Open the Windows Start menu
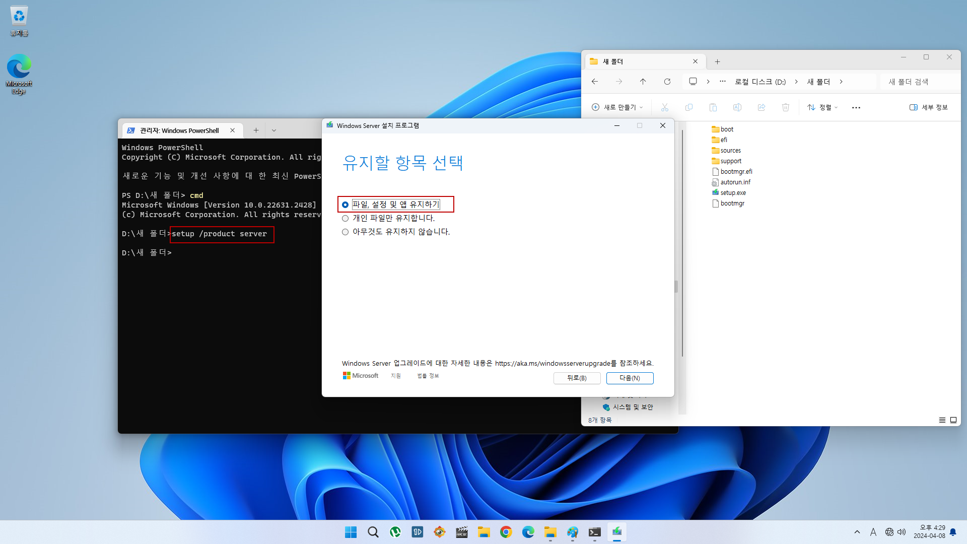 [351, 532]
